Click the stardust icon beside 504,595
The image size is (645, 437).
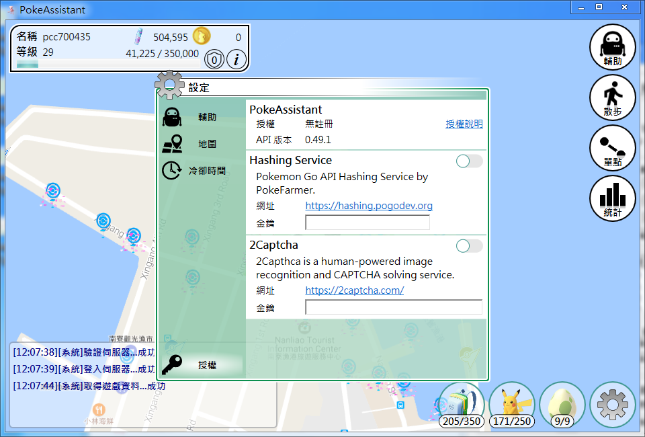pyautogui.click(x=139, y=36)
